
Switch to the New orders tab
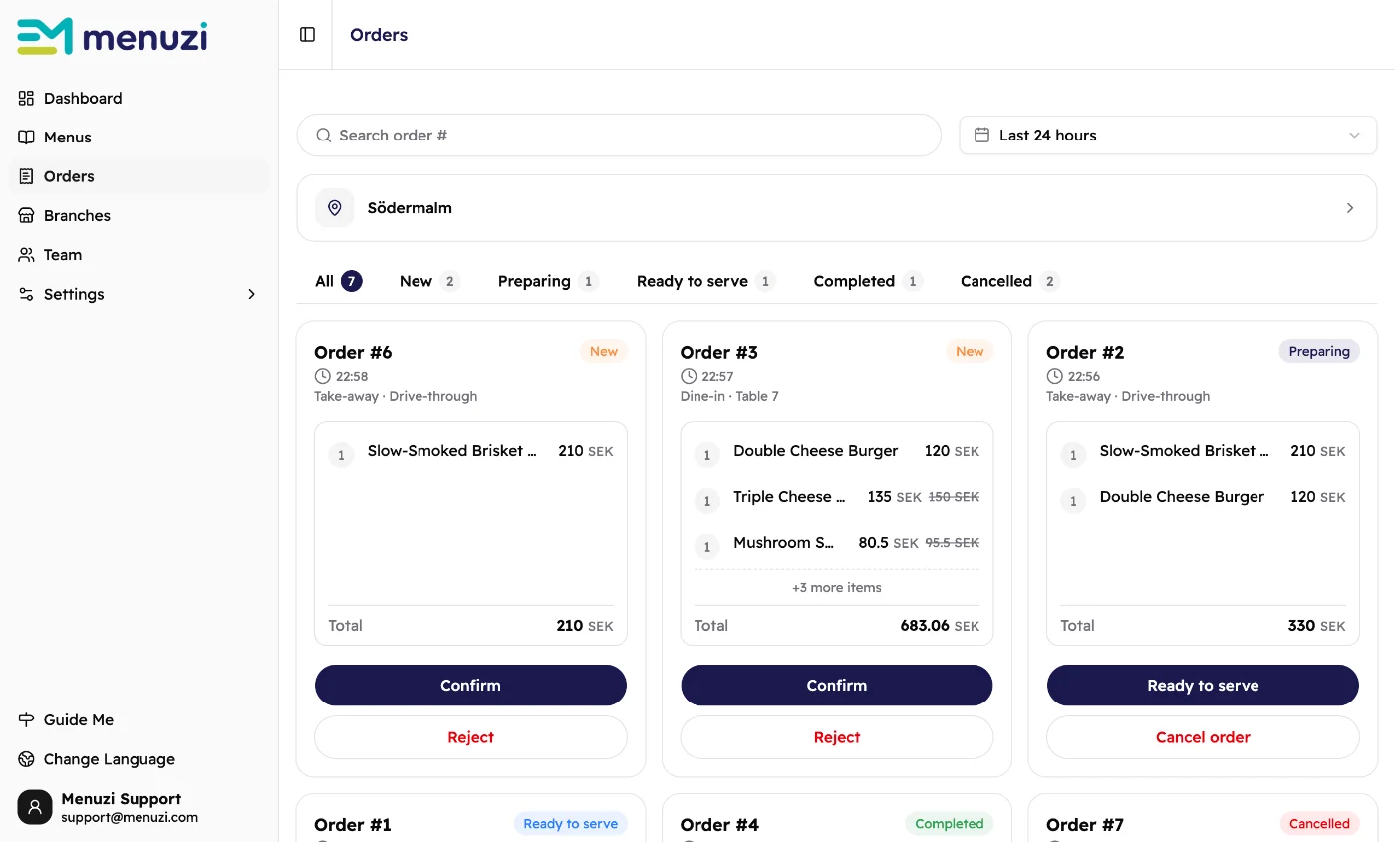429,281
